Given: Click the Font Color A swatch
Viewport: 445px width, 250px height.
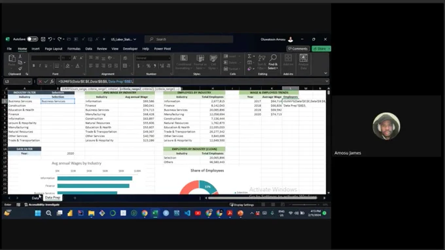Looking at the screenshot, I should [x=77, y=66].
